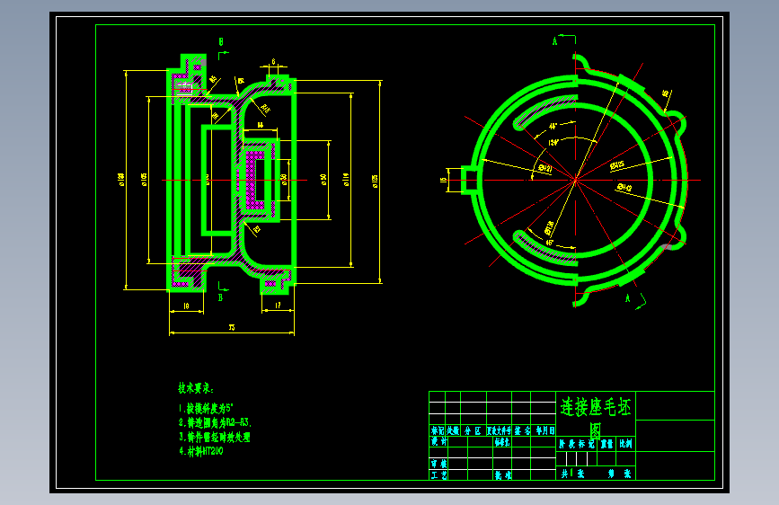Click the 批准 cell label
The height and width of the screenshot is (505, 779).
[503, 475]
